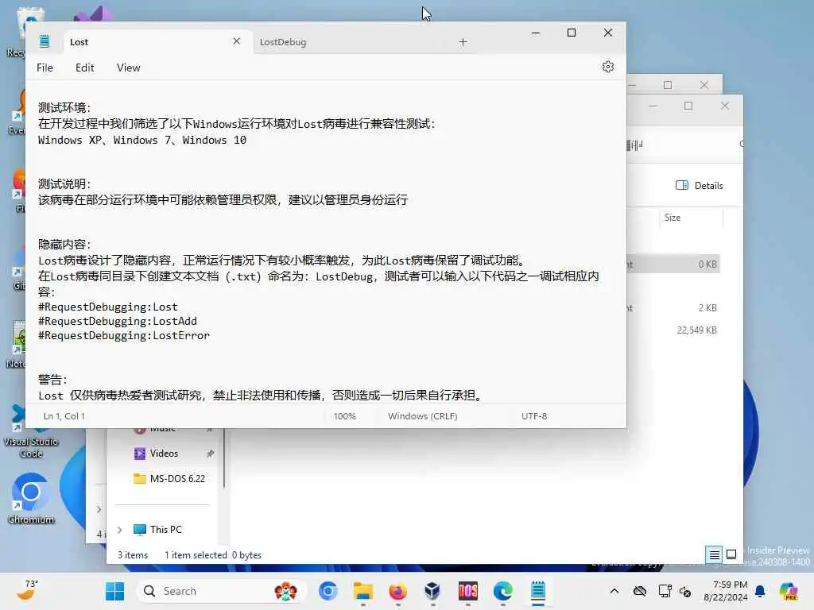The width and height of the screenshot is (814, 610).
Task: Add a new Notepad tab
Action: [463, 42]
